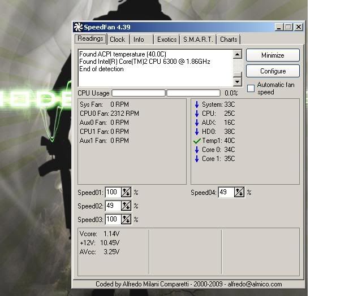Adjust Speed01 using its spinner arrows
This screenshot has width=362, height=296.
click(126, 192)
